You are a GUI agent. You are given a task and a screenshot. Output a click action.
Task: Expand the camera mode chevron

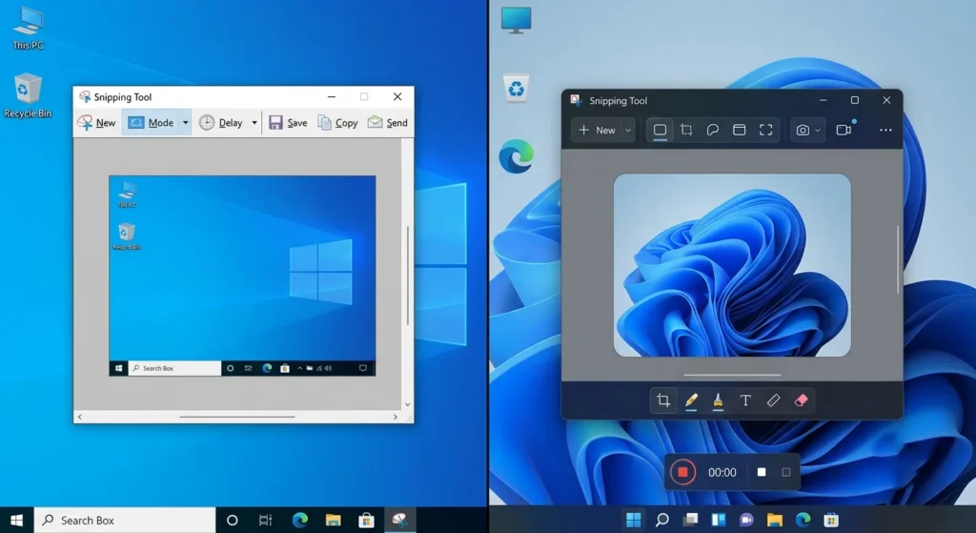818,130
